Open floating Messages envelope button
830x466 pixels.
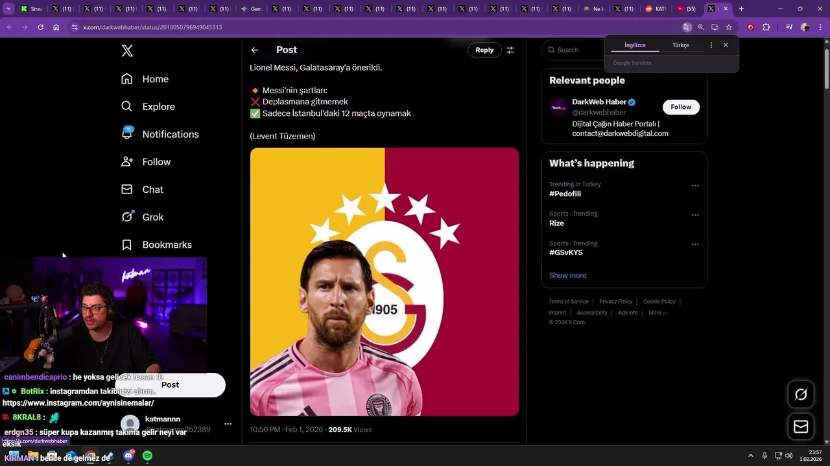(801, 427)
